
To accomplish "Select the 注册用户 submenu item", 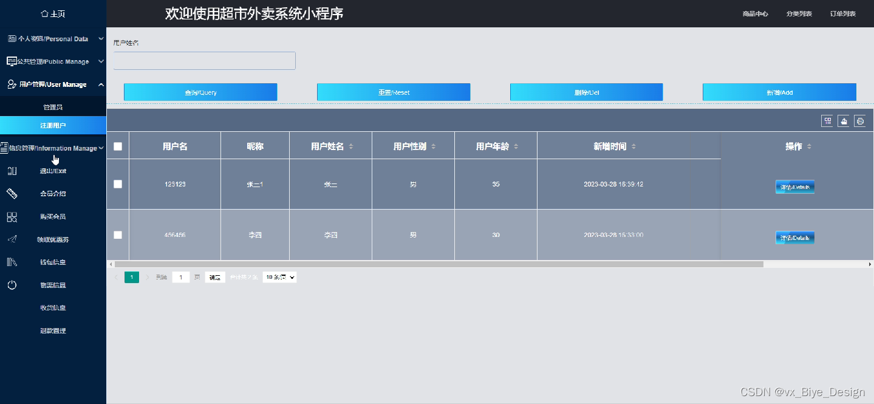I will [x=53, y=125].
